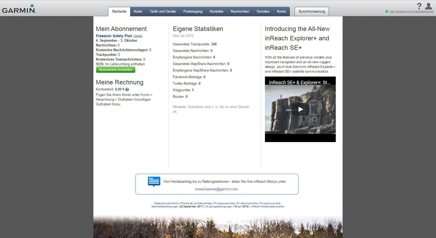Play the inReach SE+ & Explorer+ video

click(x=300, y=109)
